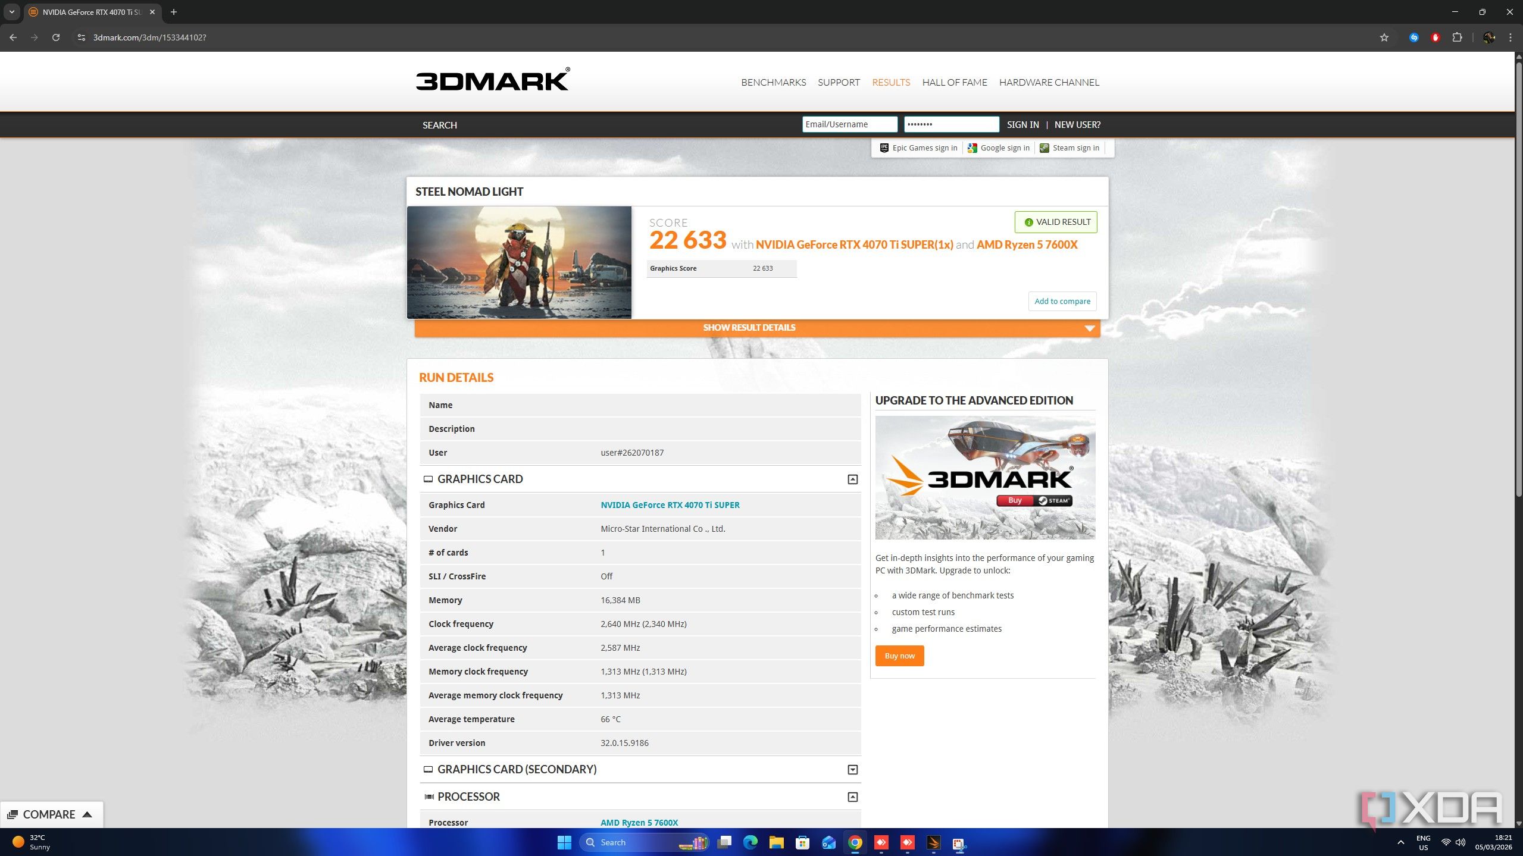Collapse the GRAPHICS CARD section
1523x856 pixels.
[x=852, y=479]
